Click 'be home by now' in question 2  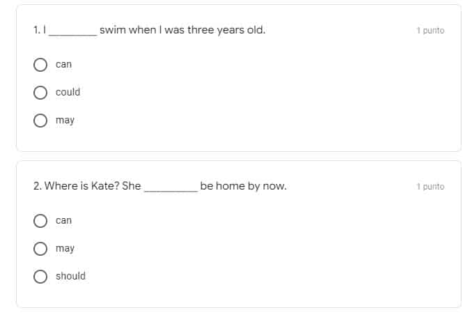click(243, 186)
